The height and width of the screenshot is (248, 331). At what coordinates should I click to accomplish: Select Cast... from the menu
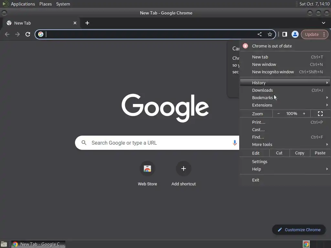click(x=285, y=130)
